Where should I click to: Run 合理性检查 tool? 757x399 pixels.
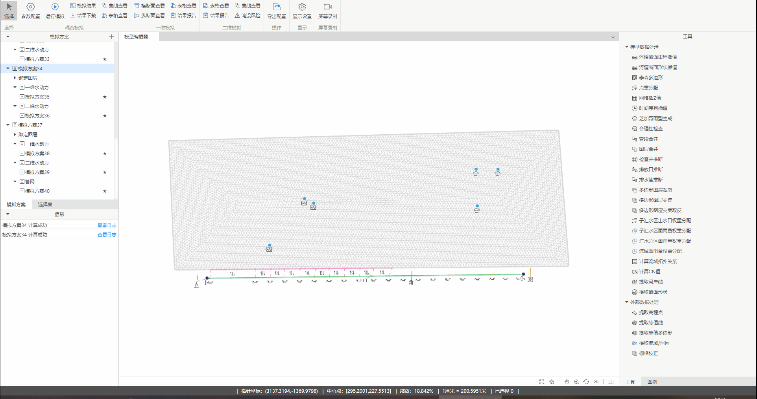point(647,128)
